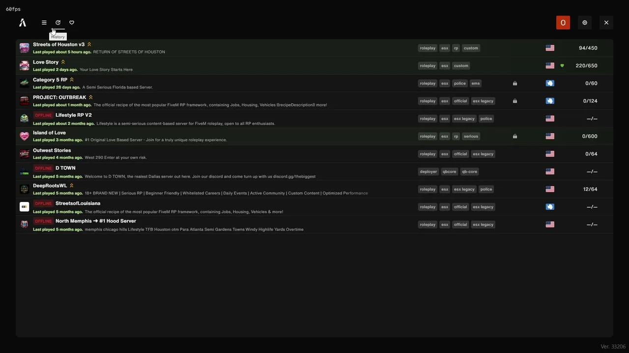Select the Category 5 RP server name
Screen dimensions: 629x353
pyautogui.click(x=50, y=80)
